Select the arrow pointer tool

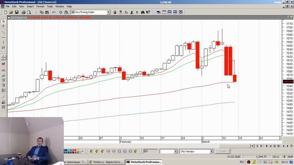coord(3,21)
